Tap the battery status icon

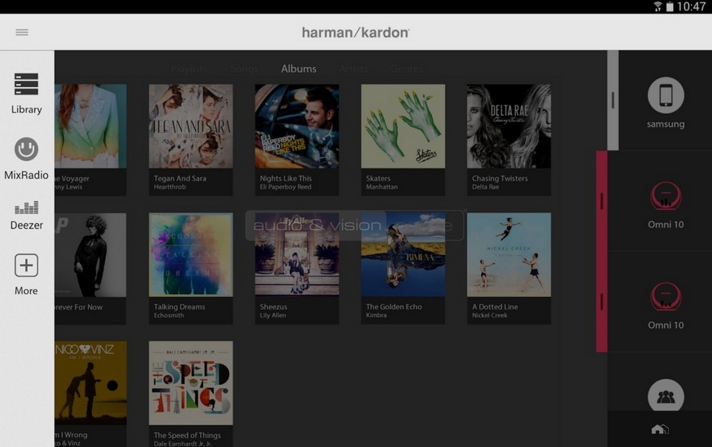click(x=670, y=7)
